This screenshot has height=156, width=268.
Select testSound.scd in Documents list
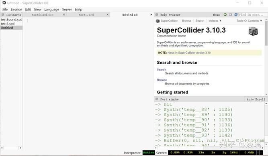pos(12,20)
